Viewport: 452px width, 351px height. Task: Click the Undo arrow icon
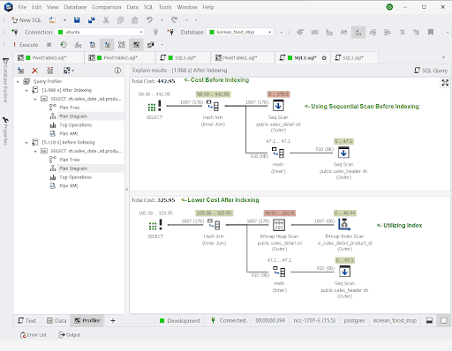click(149, 20)
